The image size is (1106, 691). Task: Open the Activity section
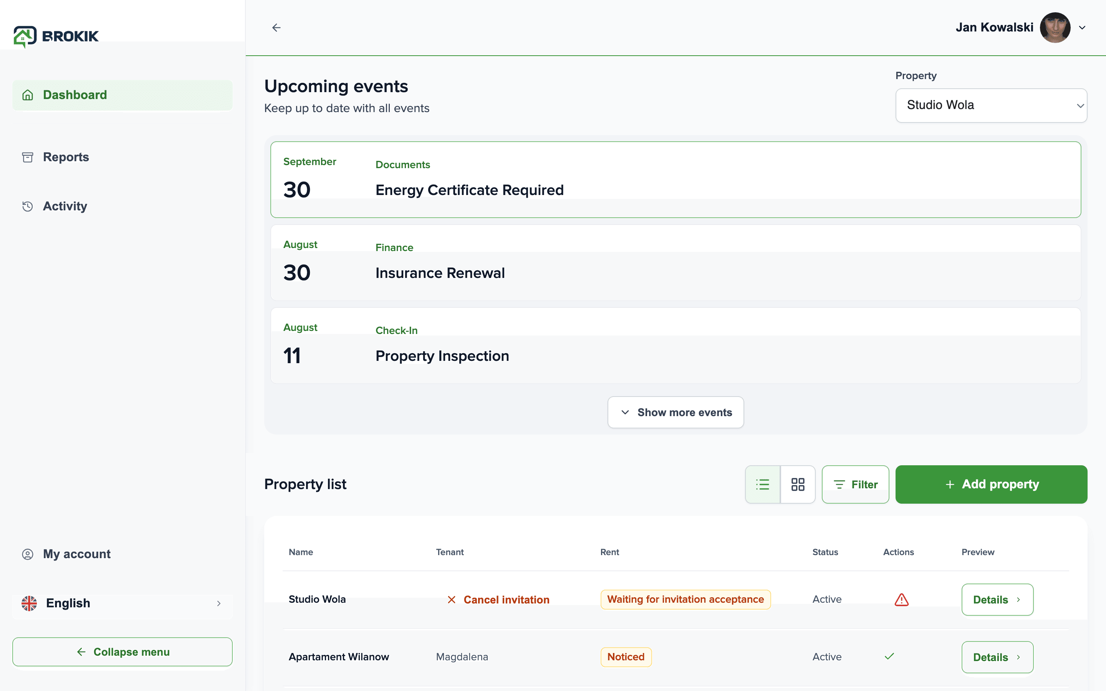(123, 206)
